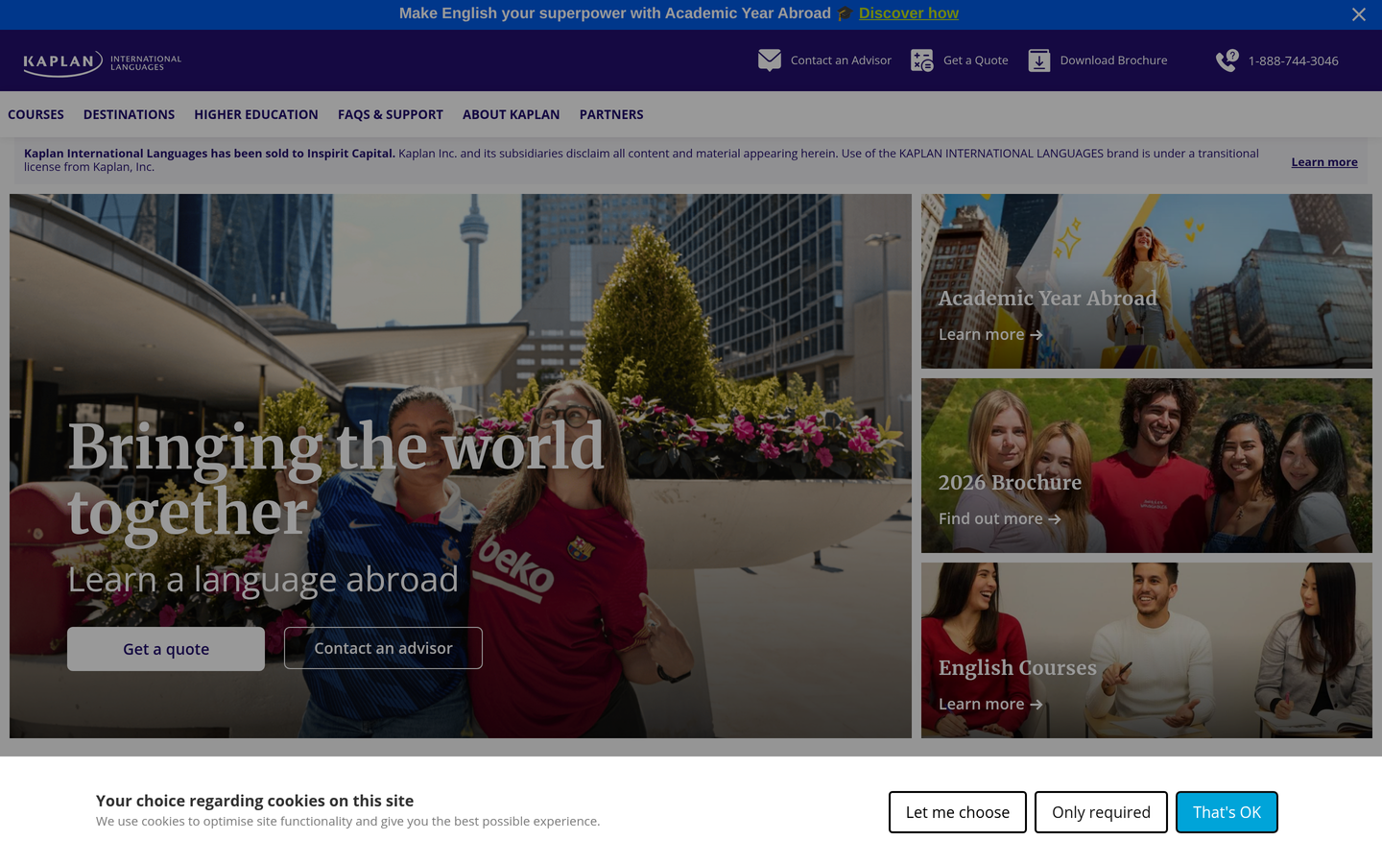Click the envelope icon beside Contact an Advisor
Screen dimensions: 1382x864
[769, 60]
